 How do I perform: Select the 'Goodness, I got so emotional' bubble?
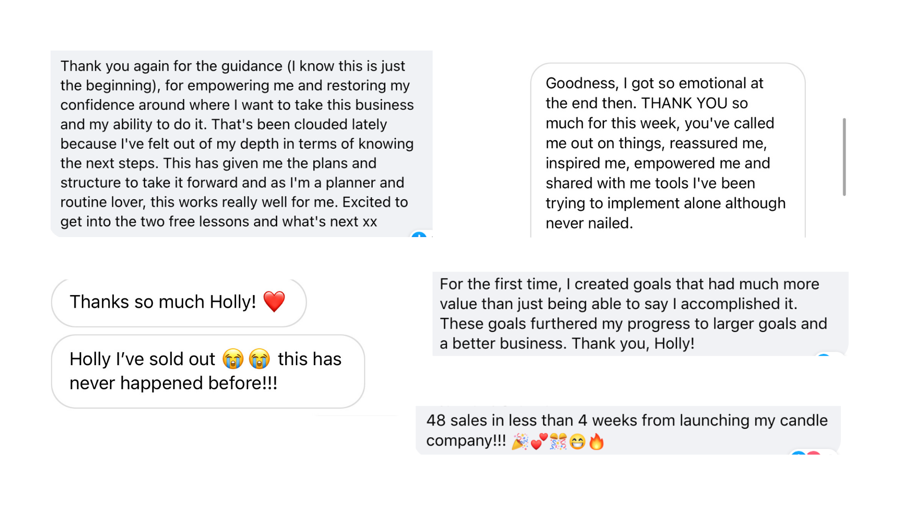tap(668, 150)
